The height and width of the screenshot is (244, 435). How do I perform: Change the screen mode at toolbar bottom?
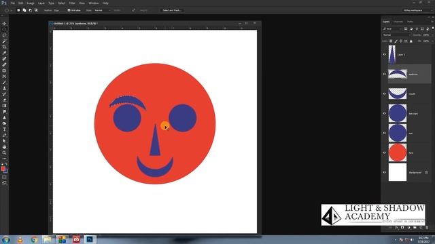pos(4,183)
